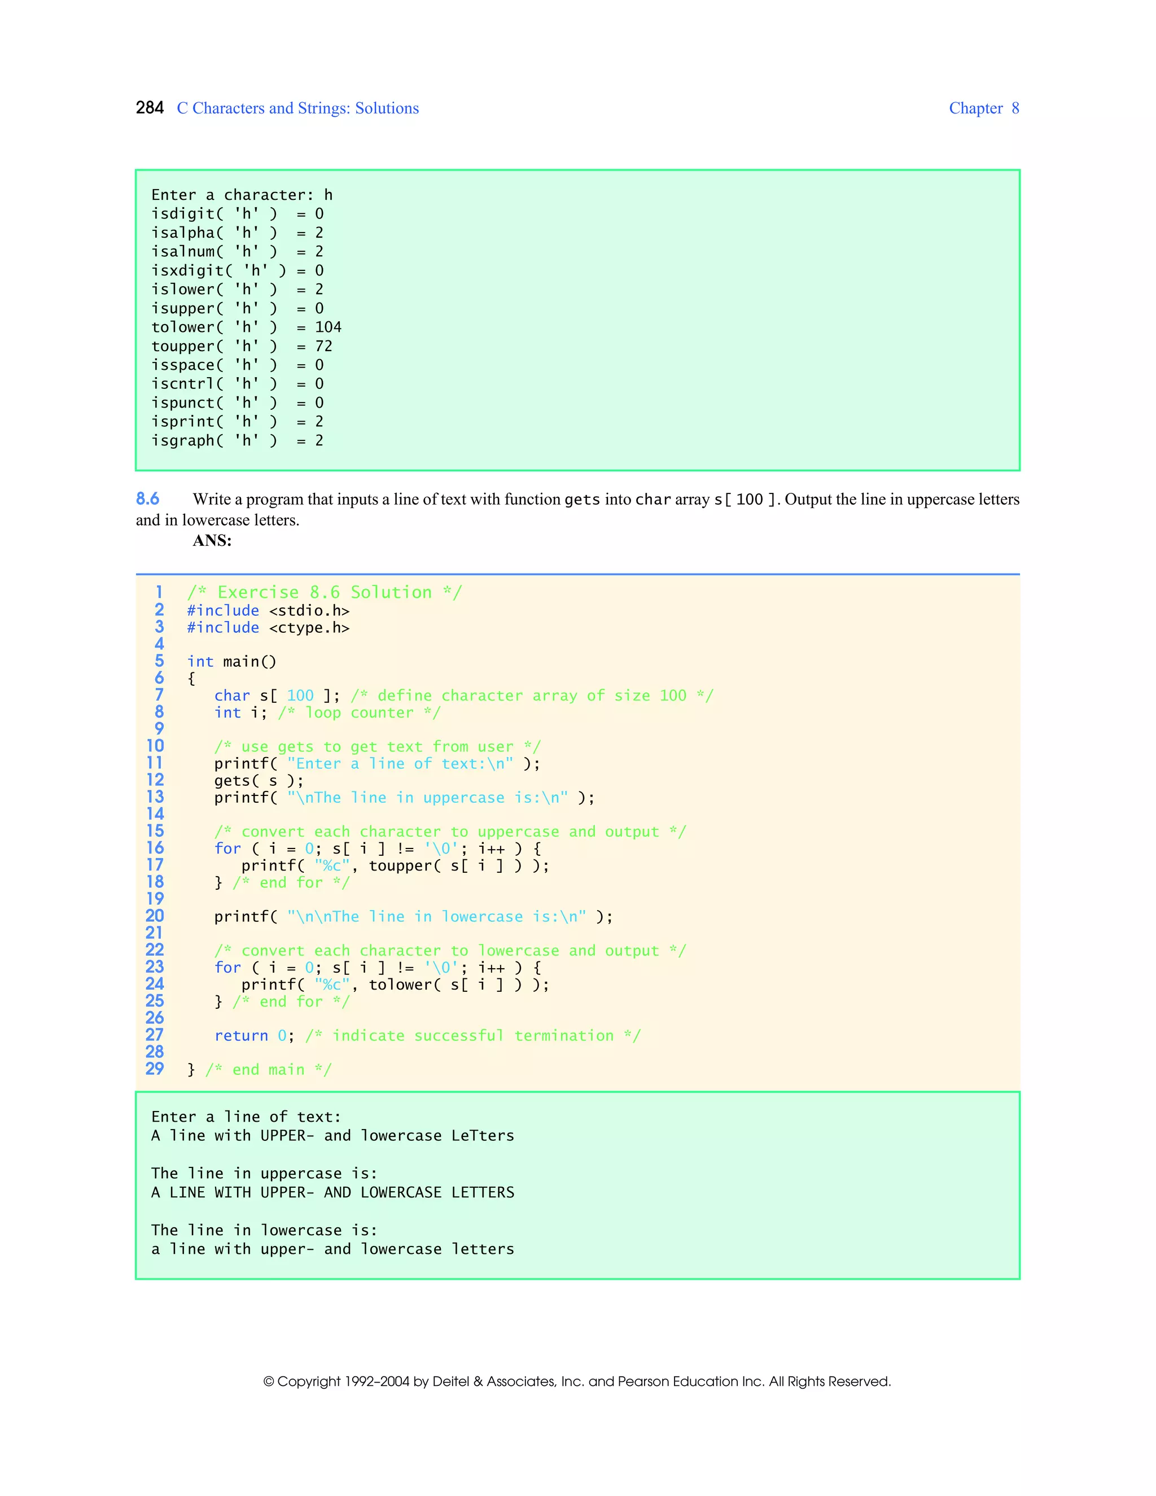Click the code line 'return 0;'
Image resolution: width=1156 pixels, height=1496 pixels.
coord(255,1036)
